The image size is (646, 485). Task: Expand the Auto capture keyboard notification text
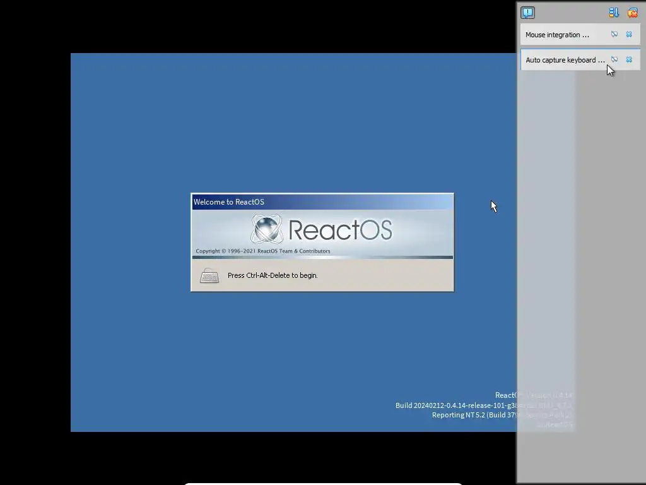coord(565,60)
